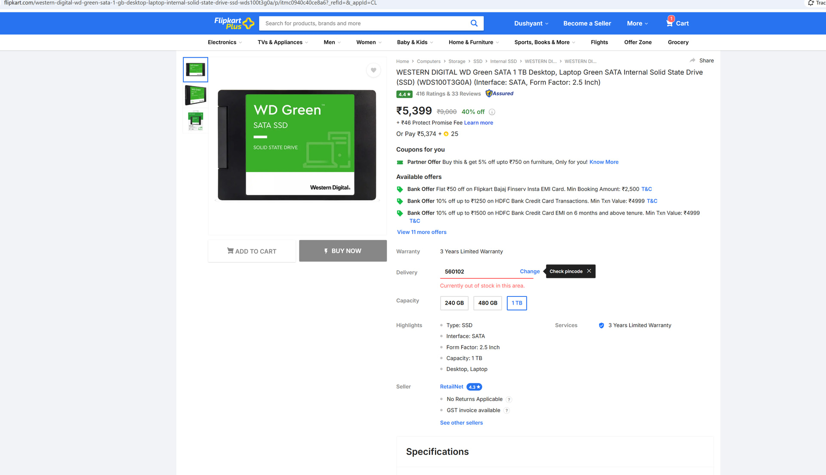
Task: Select 1 TB capacity option
Action: point(517,303)
